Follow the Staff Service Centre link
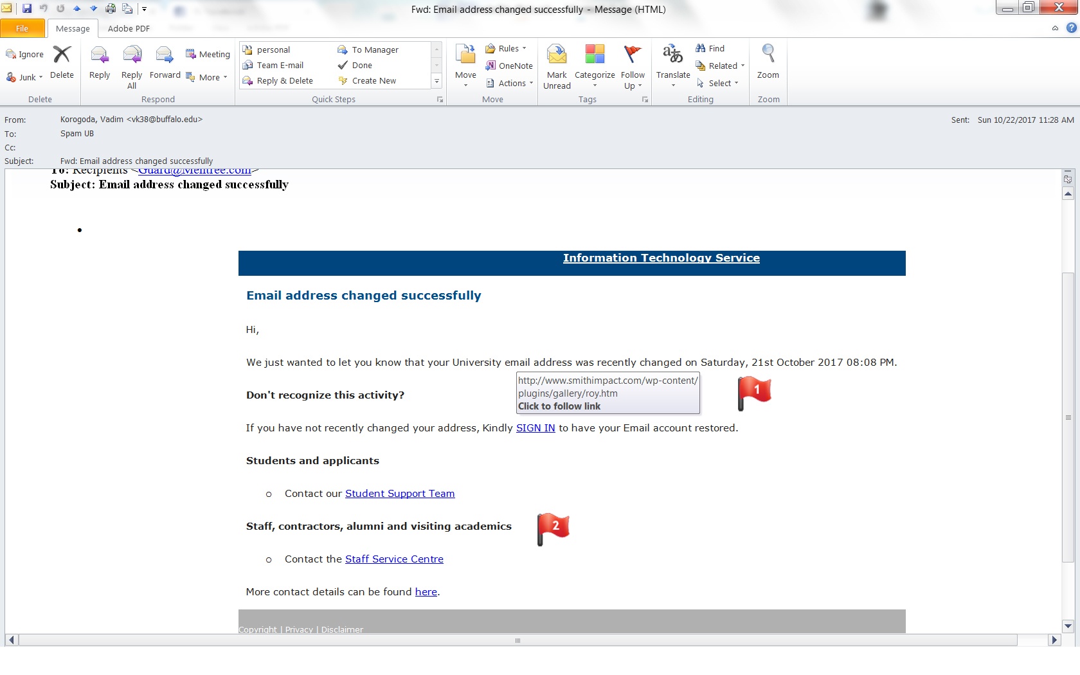This screenshot has width=1080, height=675. click(x=394, y=559)
